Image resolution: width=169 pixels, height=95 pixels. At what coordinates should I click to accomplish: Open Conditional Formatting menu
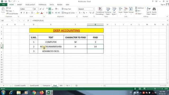click(x=100, y=11)
